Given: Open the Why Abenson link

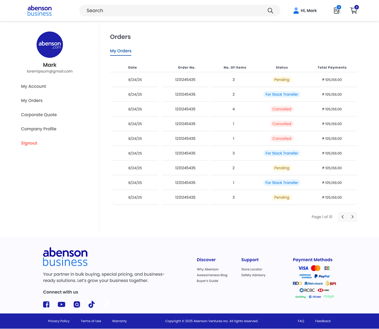Looking at the screenshot, I should (x=208, y=269).
